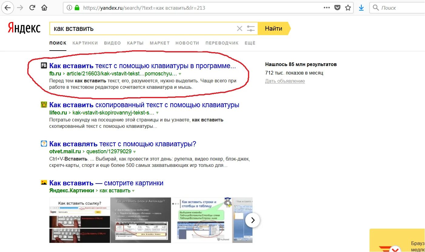425x252 pixels.
Task: Click the browser forward arrow
Action: point(20,8)
